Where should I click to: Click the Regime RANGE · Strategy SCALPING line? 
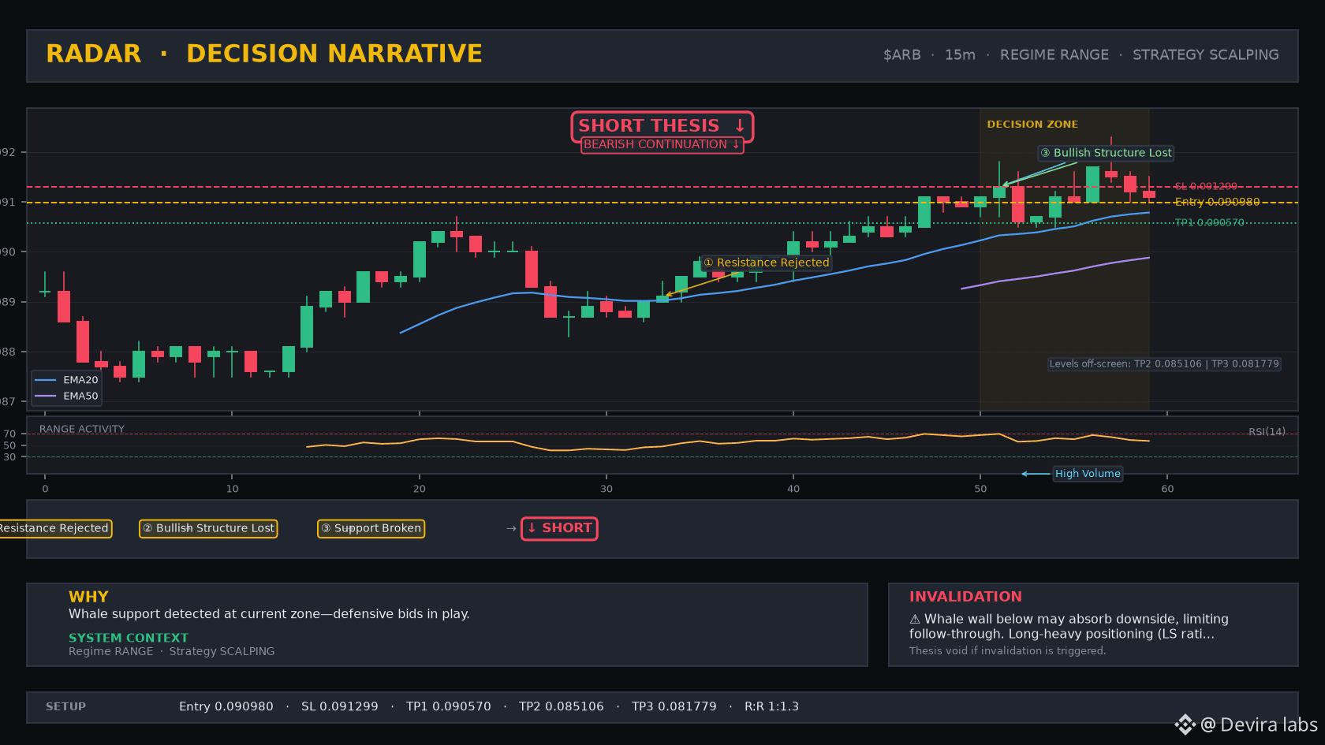click(172, 651)
